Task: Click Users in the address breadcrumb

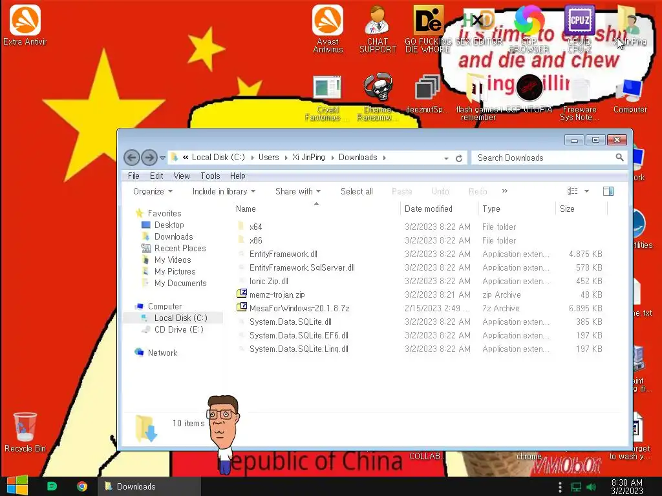Action: tap(268, 158)
